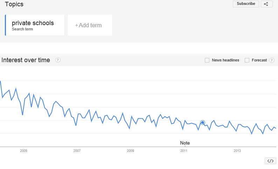Click the Topics heading

(x=14, y=4)
